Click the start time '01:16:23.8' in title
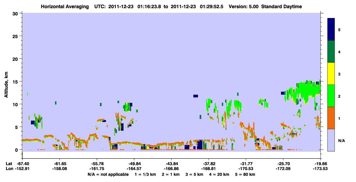This screenshot has height=182, width=356. tap(150, 7)
